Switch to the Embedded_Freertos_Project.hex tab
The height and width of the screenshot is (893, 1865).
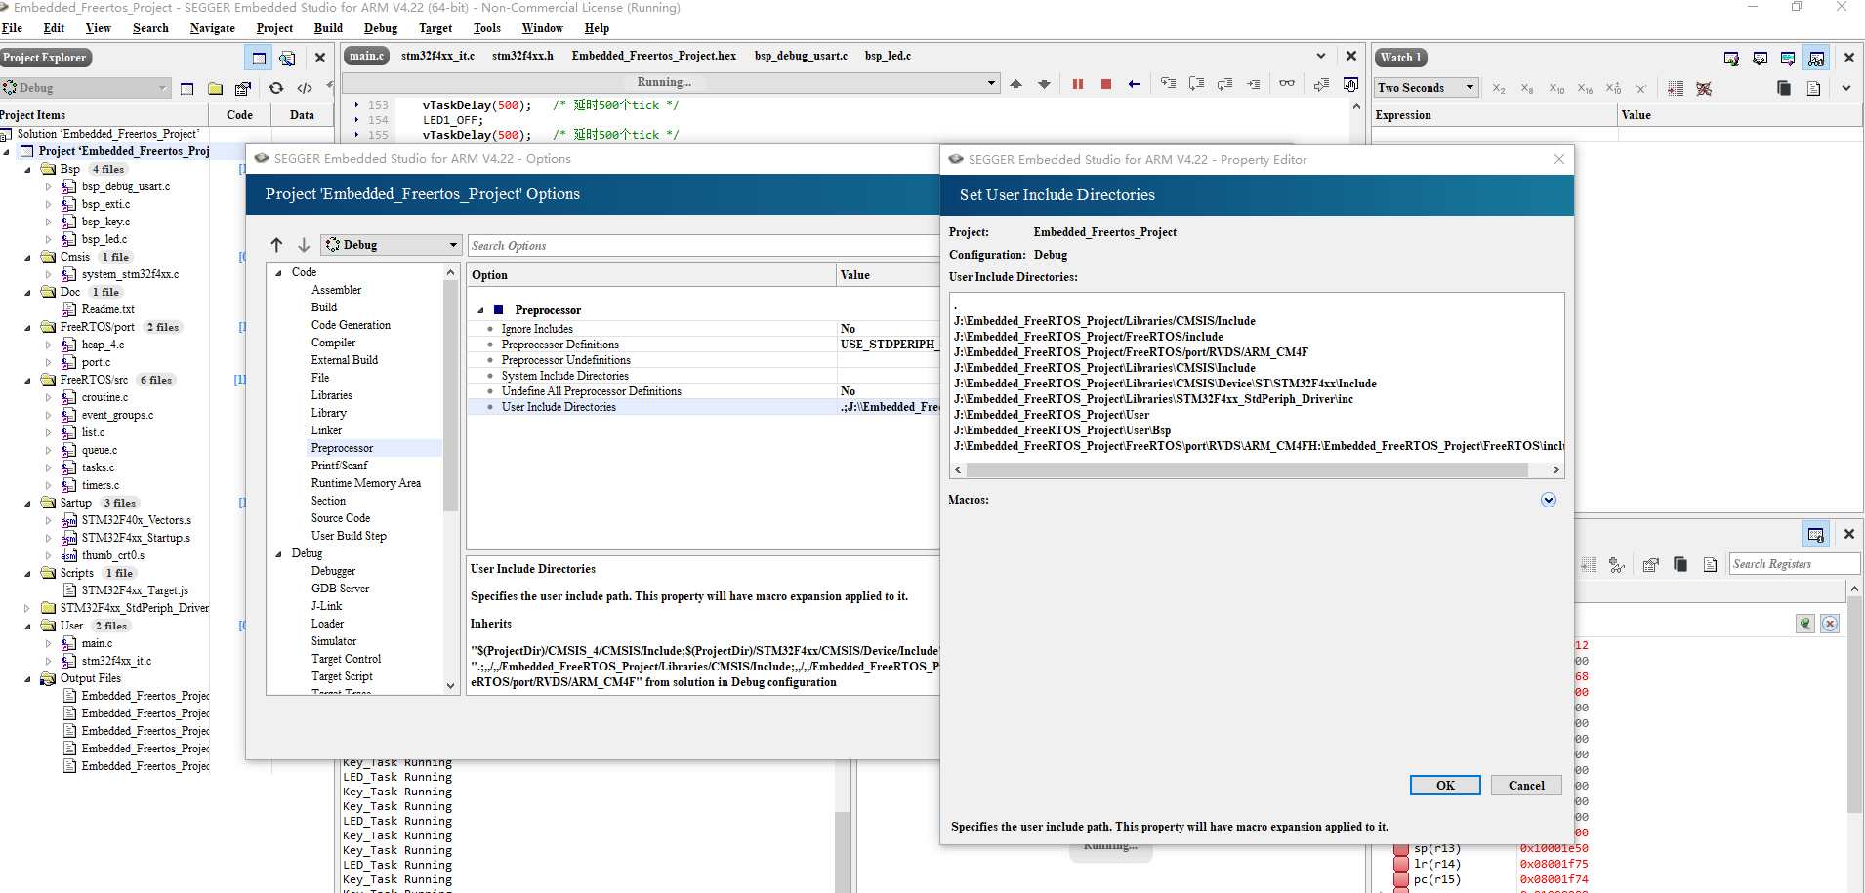pyautogui.click(x=654, y=56)
